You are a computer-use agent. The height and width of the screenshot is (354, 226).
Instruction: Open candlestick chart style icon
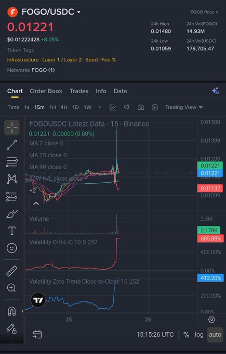click(x=126, y=107)
